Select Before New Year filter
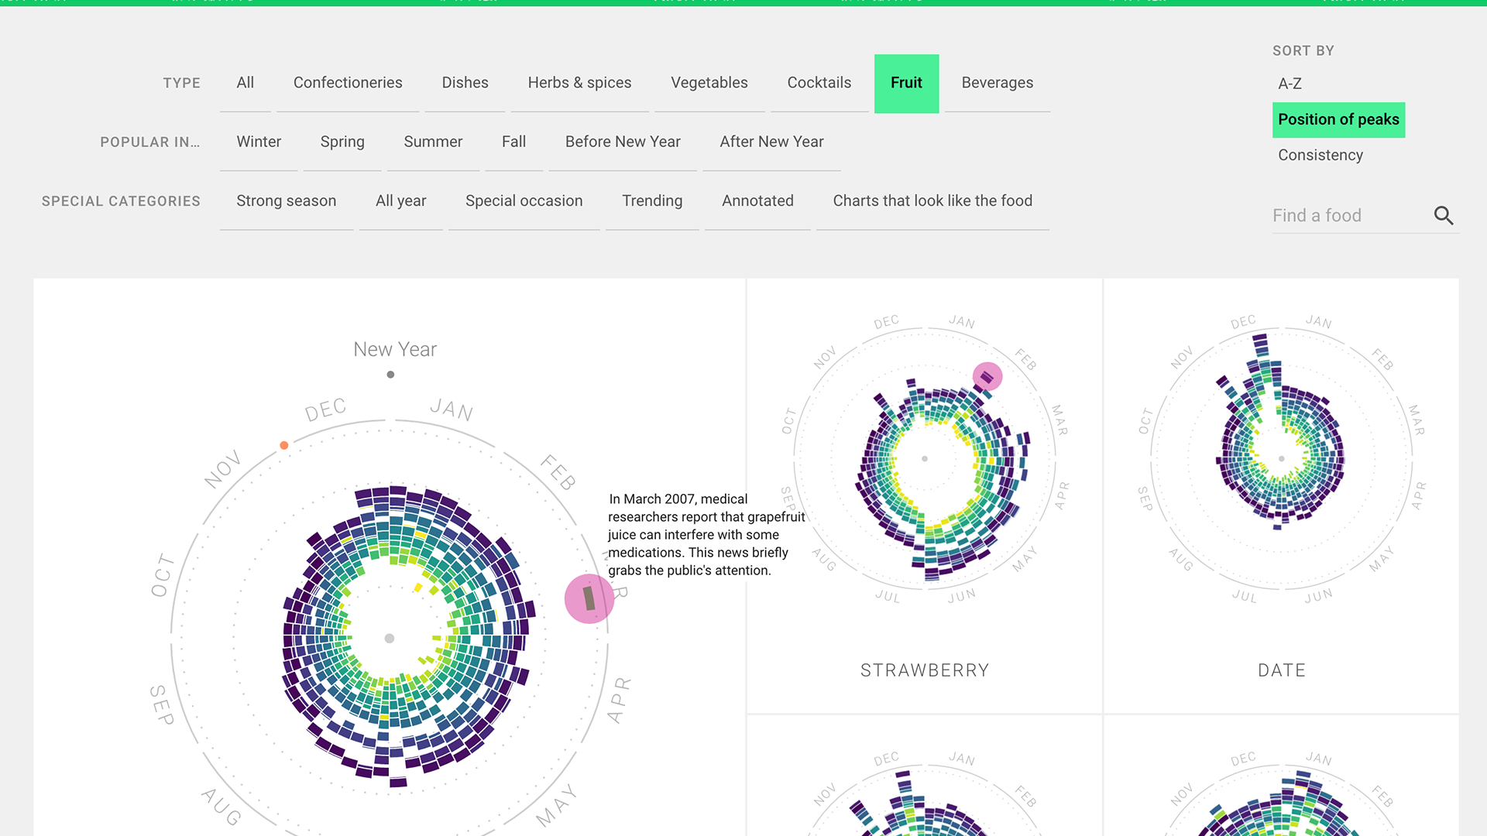This screenshot has width=1487, height=836. coord(622,142)
